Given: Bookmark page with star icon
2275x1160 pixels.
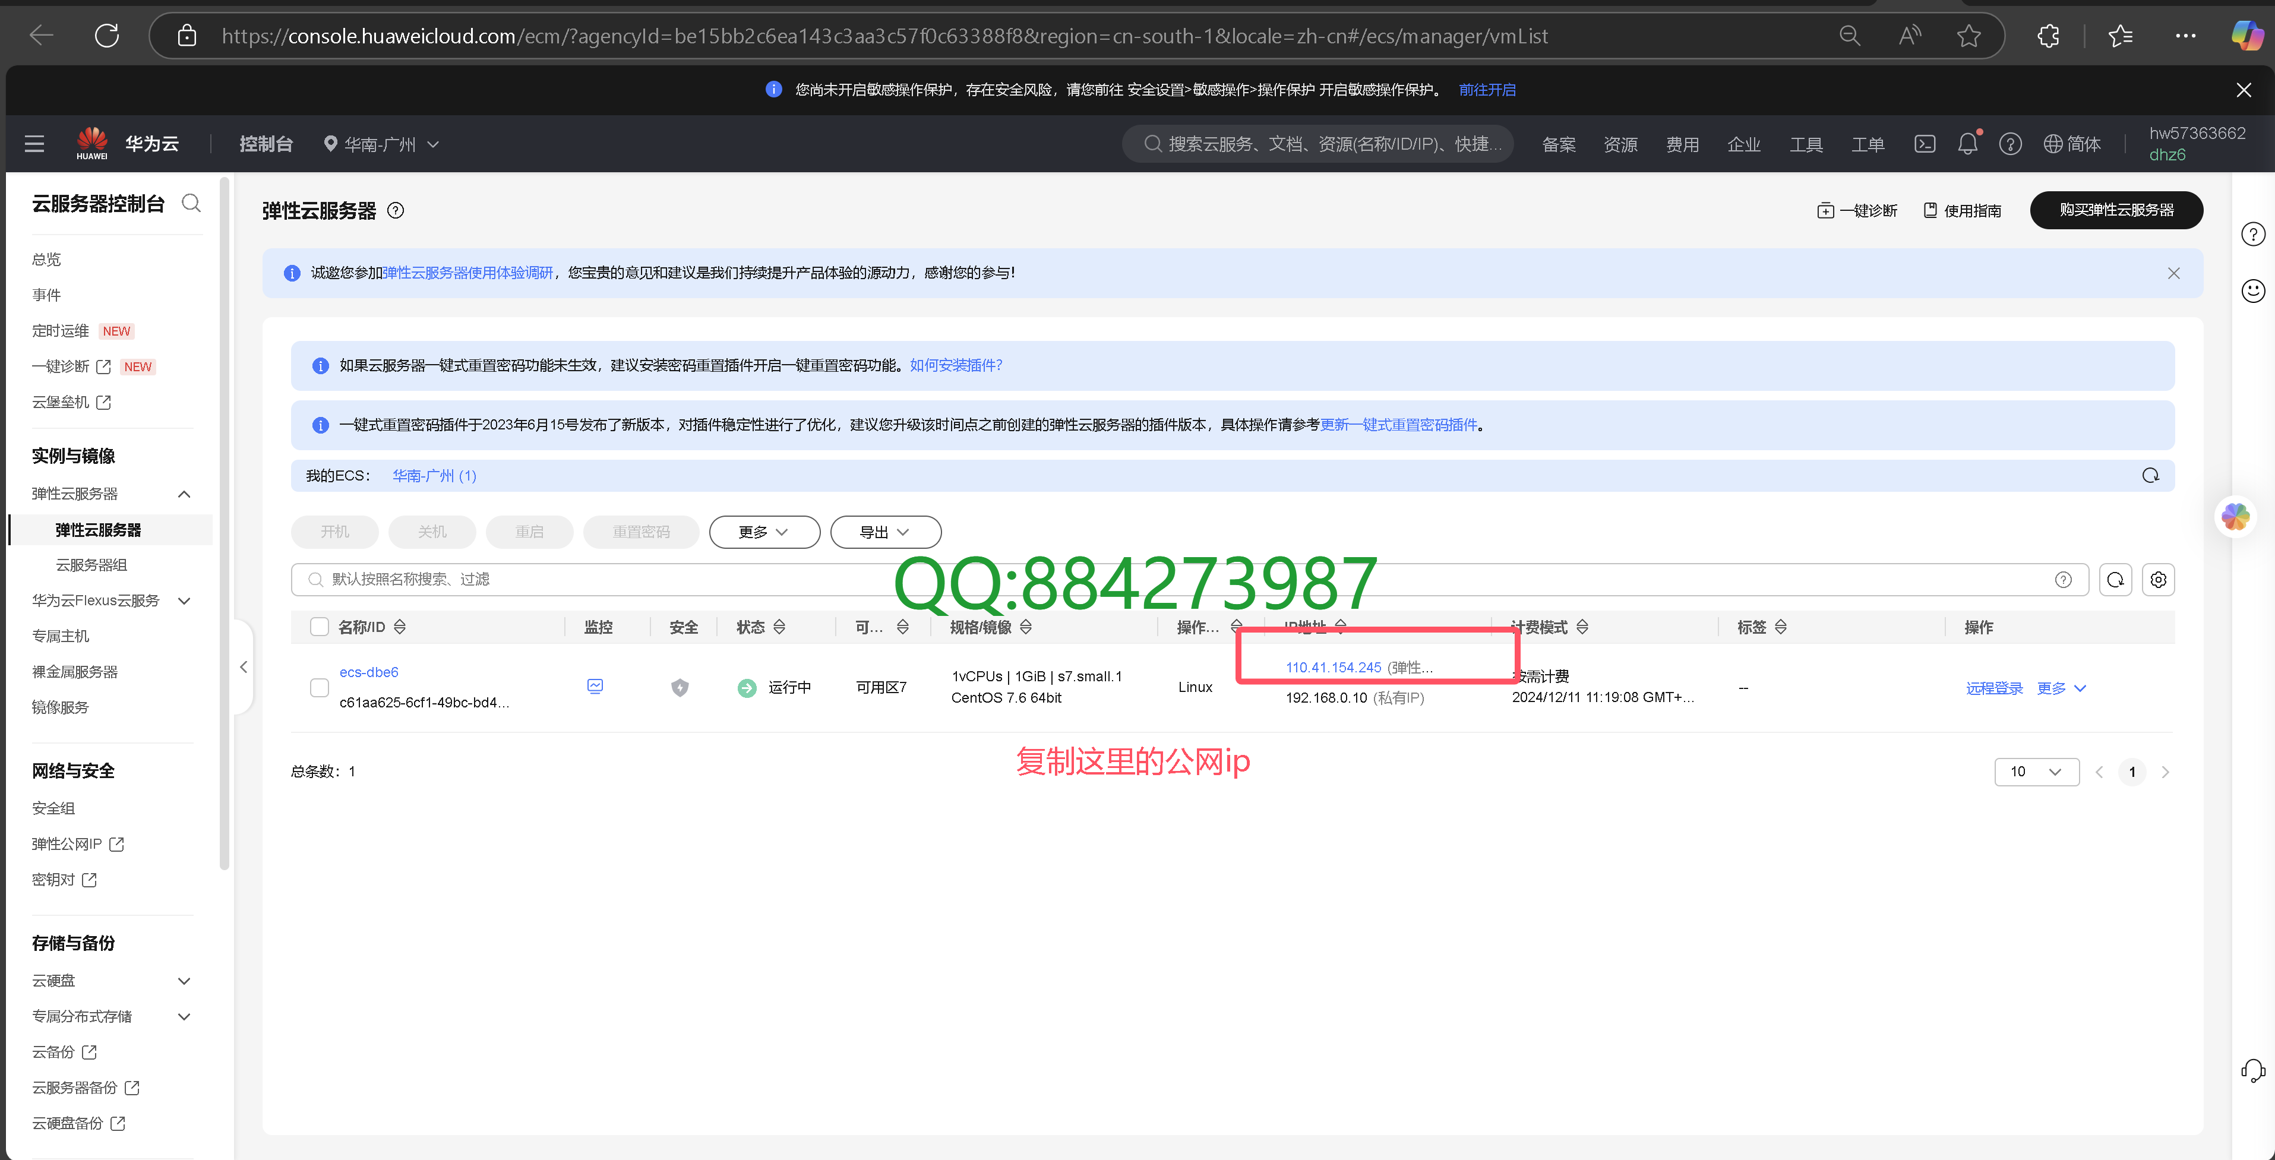Looking at the screenshot, I should click(1968, 36).
